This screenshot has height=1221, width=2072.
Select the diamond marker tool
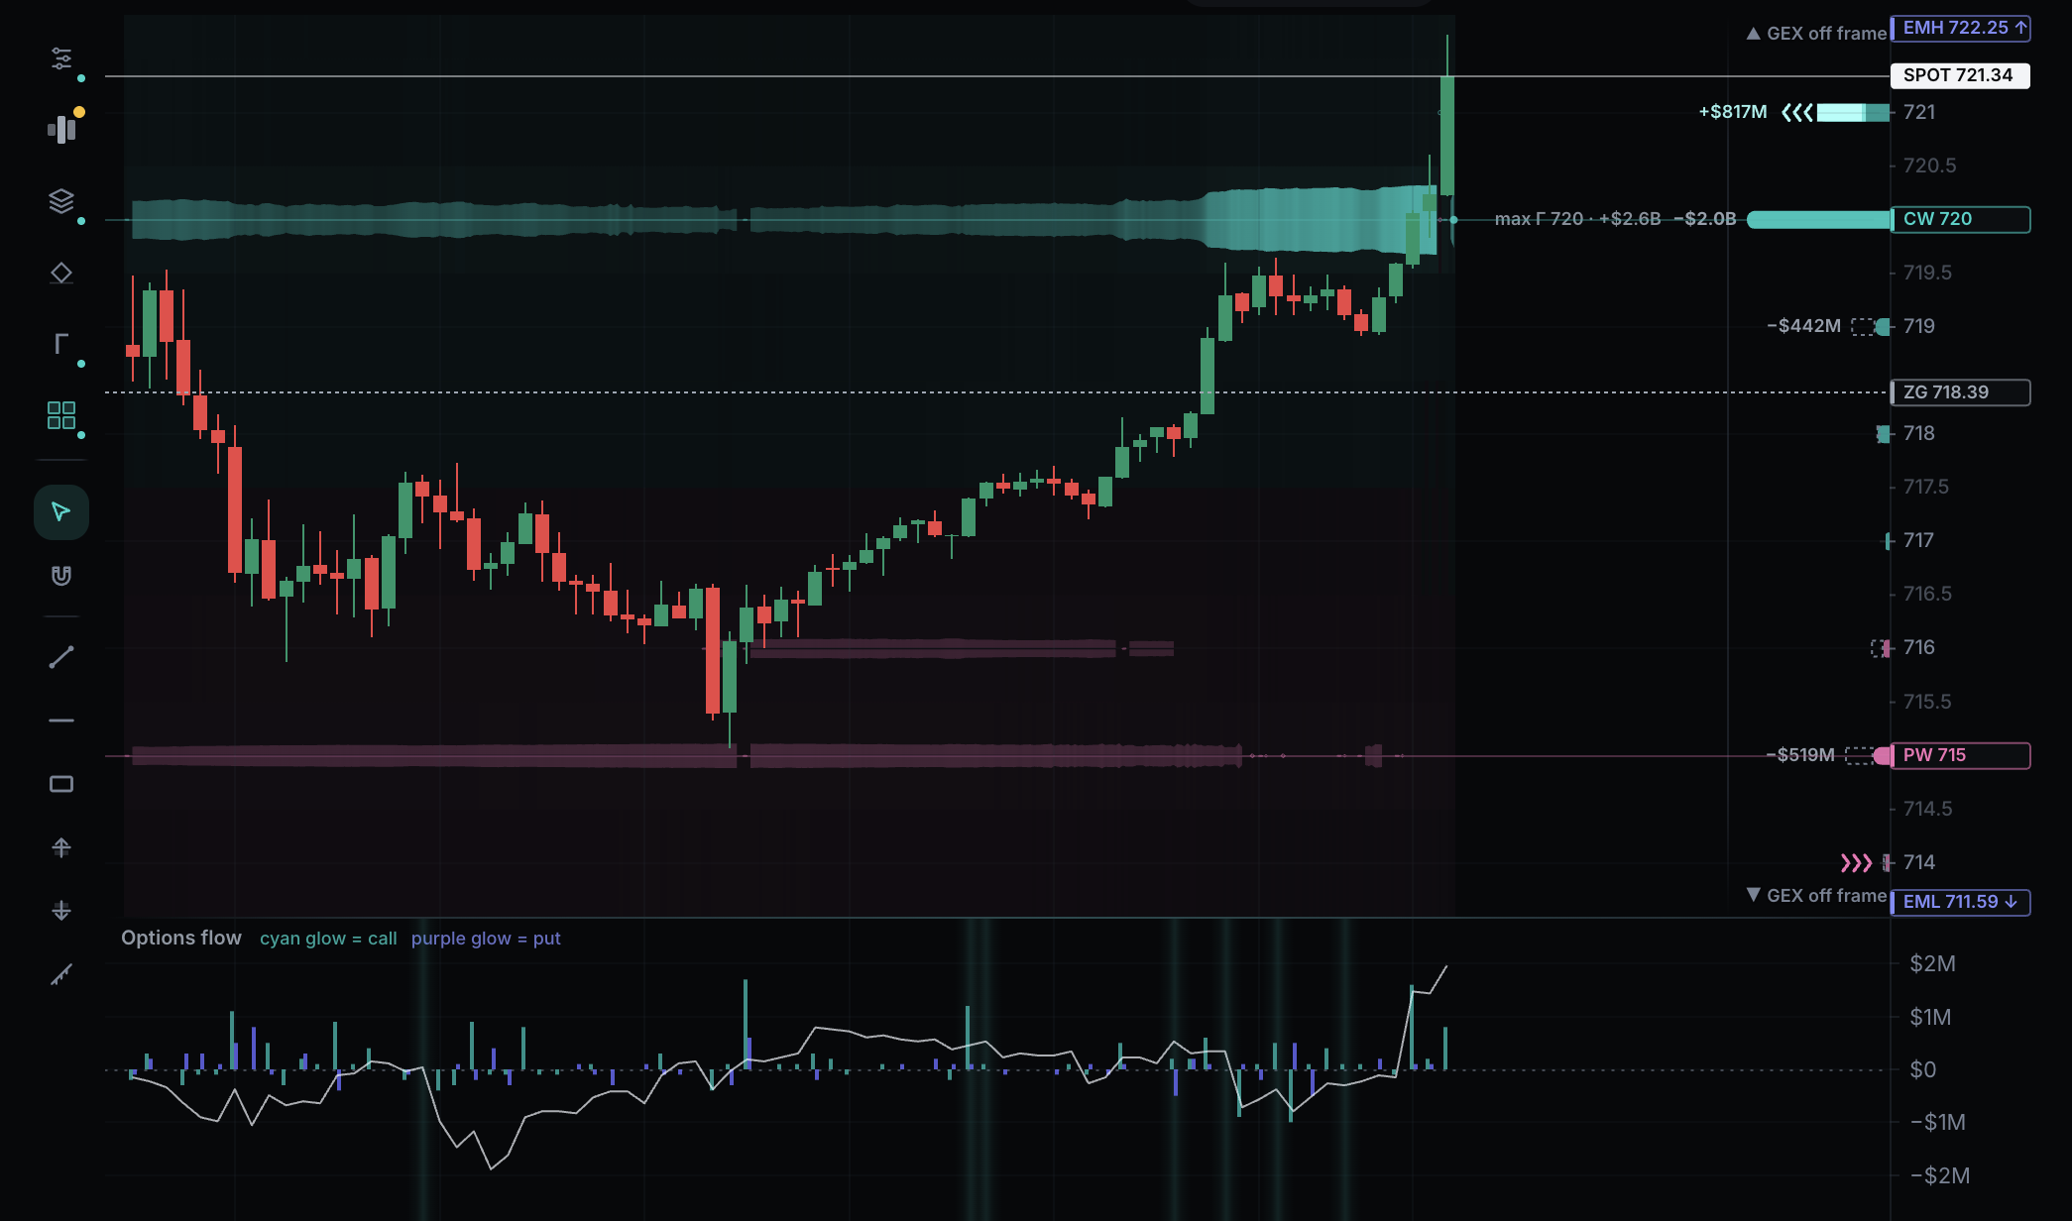point(61,273)
